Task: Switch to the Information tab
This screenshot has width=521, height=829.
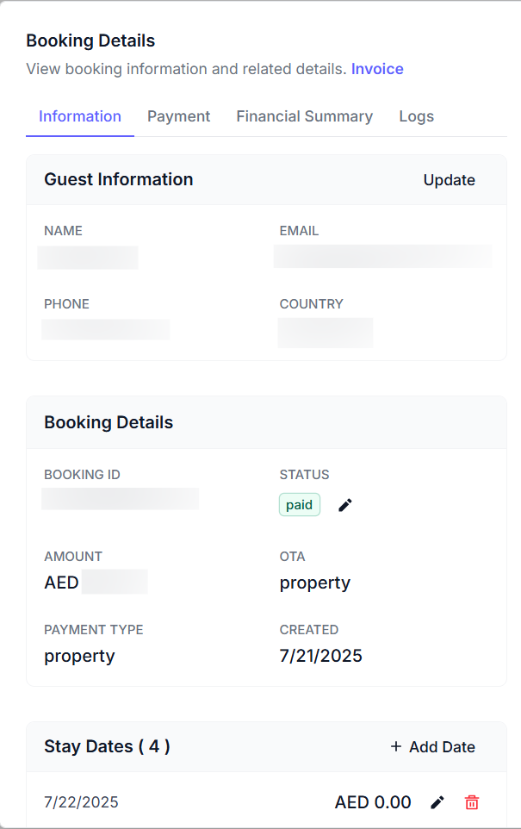Action: point(80,116)
